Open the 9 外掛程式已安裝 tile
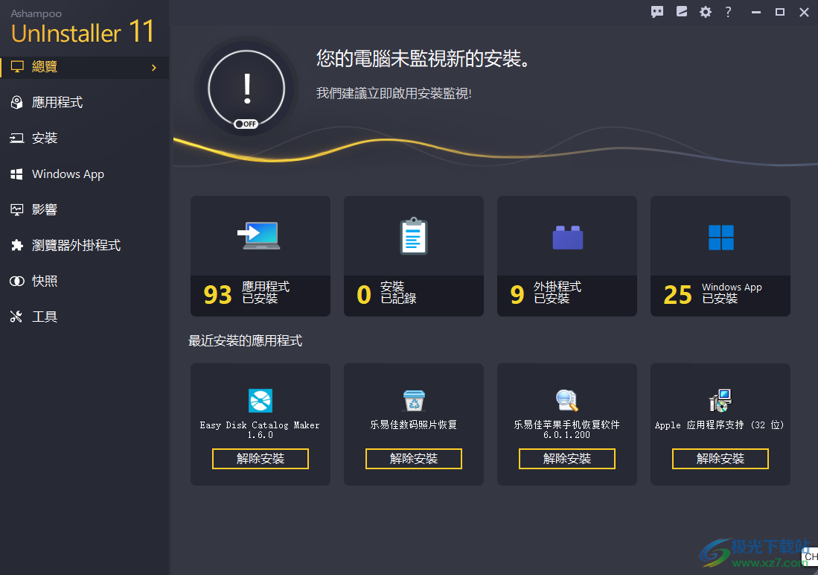Screen dimensions: 818x575 tap(567, 256)
